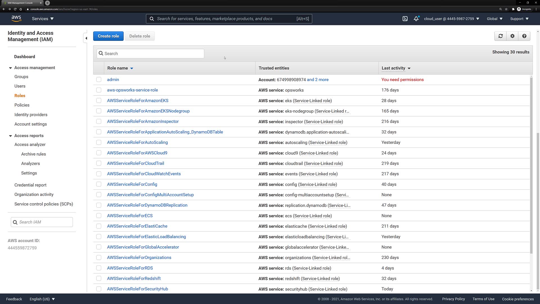This screenshot has height=304, width=540.
Task: Click the Create role button
Action: click(x=108, y=36)
